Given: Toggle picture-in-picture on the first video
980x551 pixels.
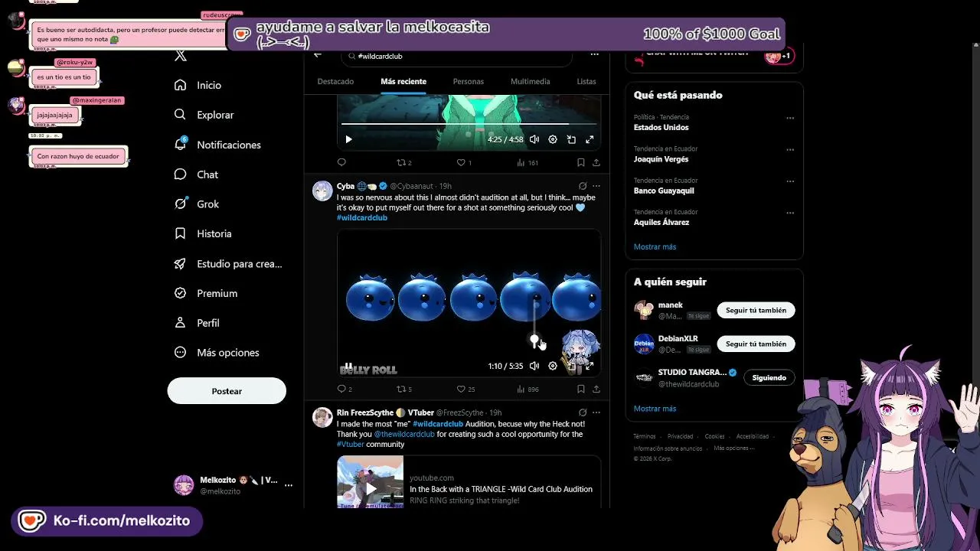Looking at the screenshot, I should pos(571,139).
